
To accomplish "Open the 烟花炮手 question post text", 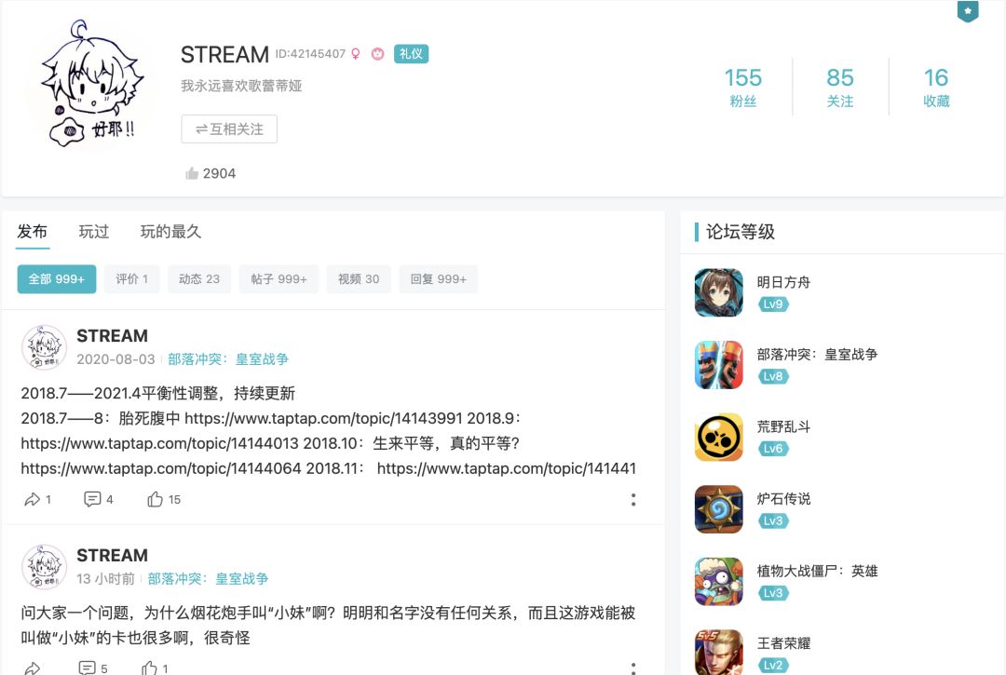I will coord(328,625).
